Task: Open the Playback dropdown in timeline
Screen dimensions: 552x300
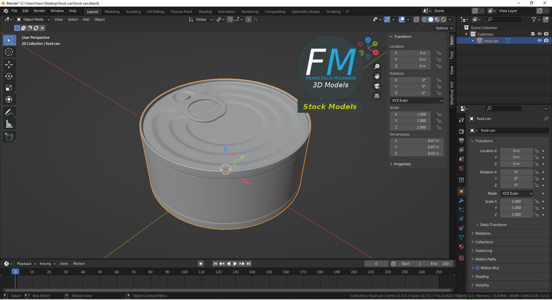Action: pyautogui.click(x=26, y=263)
